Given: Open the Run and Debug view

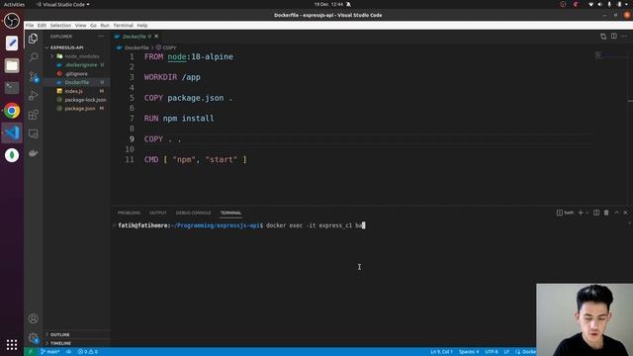Looking at the screenshot, I should [x=33, y=96].
